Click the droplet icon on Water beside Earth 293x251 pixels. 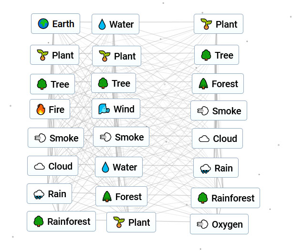tap(102, 24)
